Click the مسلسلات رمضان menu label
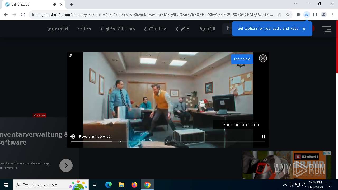The height and width of the screenshot is (190, 338). pos(120,29)
